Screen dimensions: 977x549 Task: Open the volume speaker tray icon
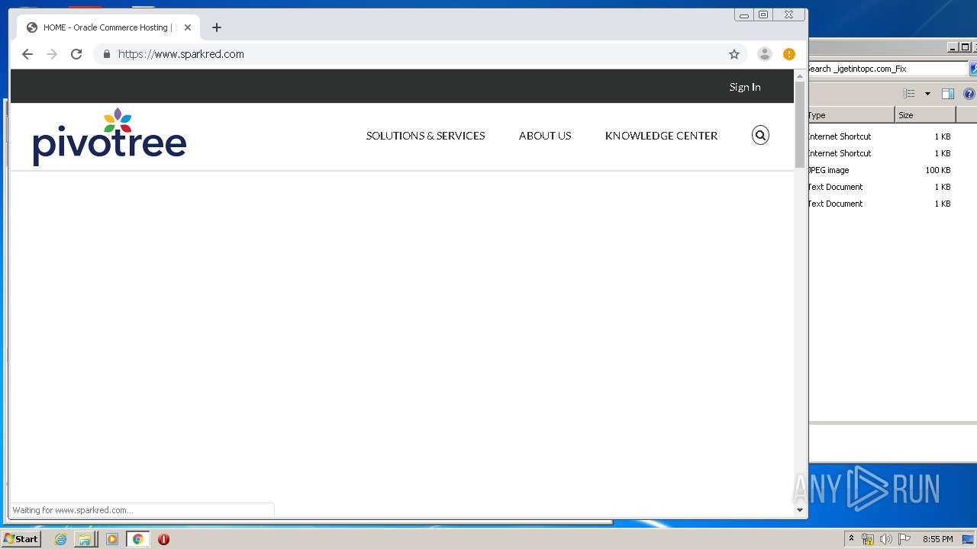885,539
